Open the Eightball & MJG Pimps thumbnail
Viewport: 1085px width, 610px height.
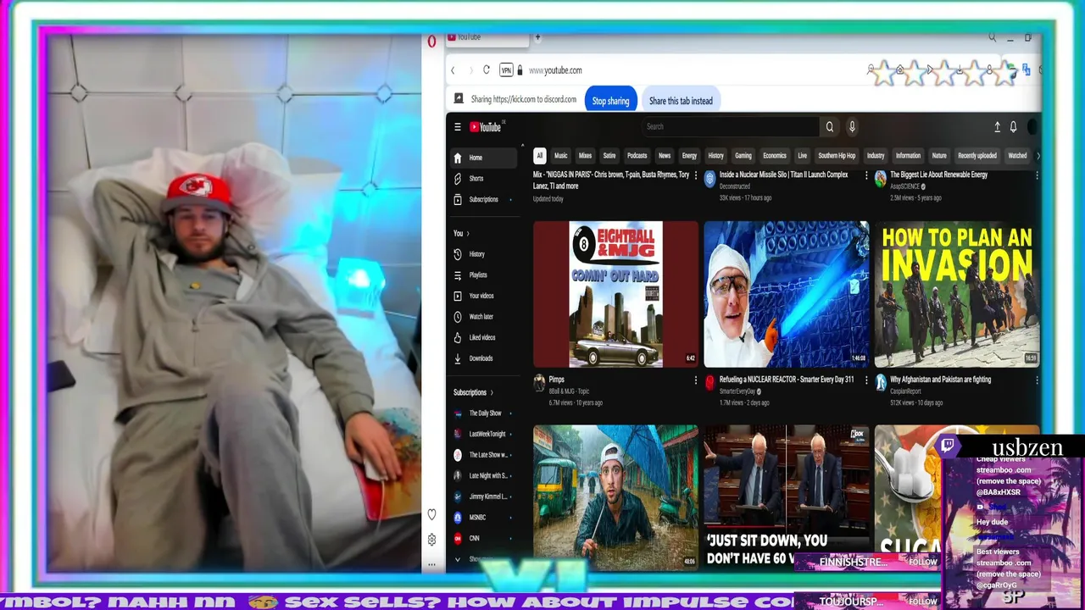pos(616,294)
